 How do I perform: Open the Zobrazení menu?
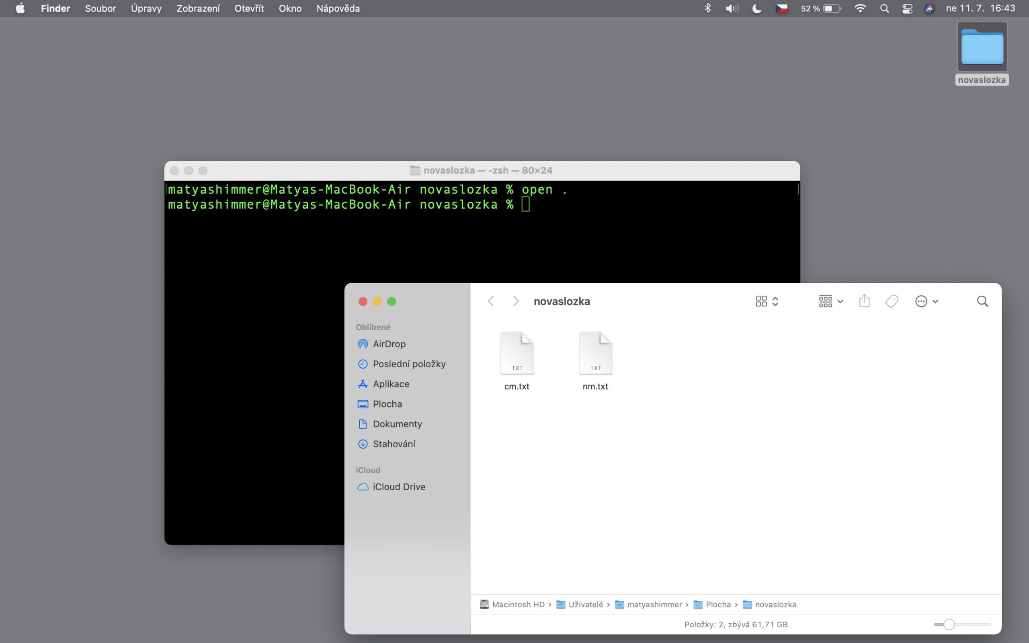[198, 8]
